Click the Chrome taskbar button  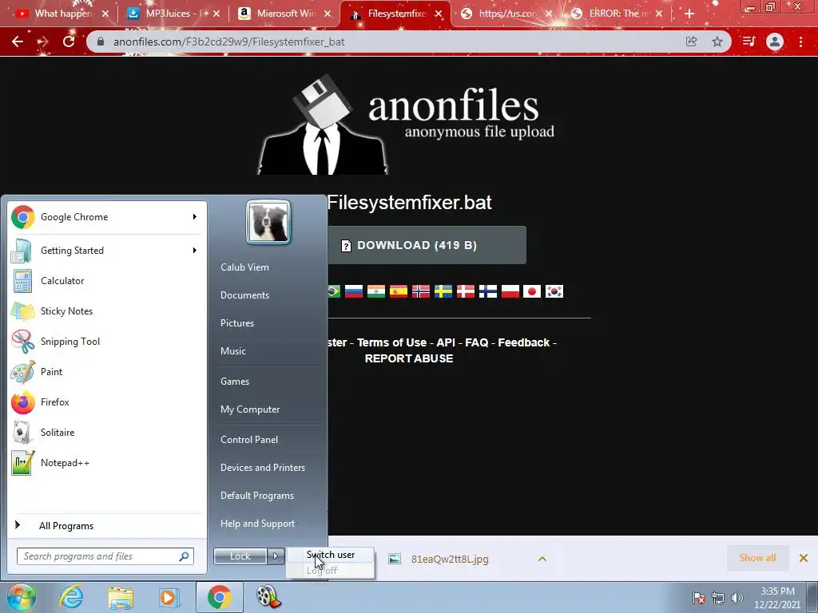(219, 597)
